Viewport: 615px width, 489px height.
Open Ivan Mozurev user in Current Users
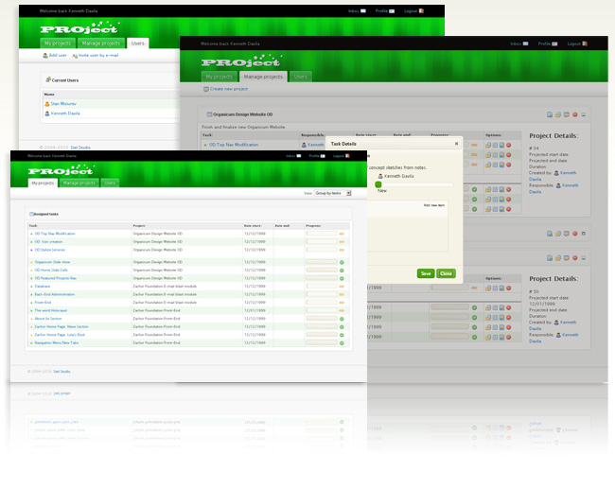click(x=65, y=104)
